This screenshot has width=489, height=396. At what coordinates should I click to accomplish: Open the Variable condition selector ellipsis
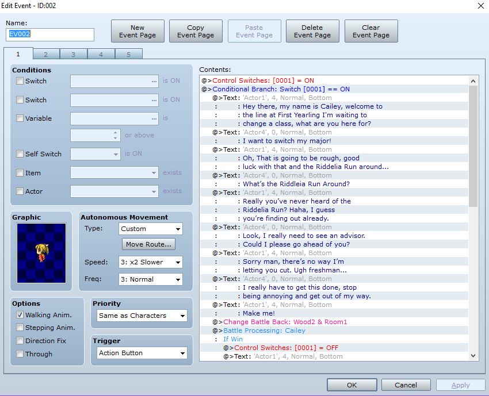tap(154, 119)
